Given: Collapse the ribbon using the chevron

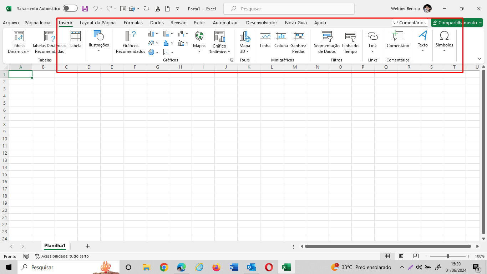Looking at the screenshot, I should [479, 59].
